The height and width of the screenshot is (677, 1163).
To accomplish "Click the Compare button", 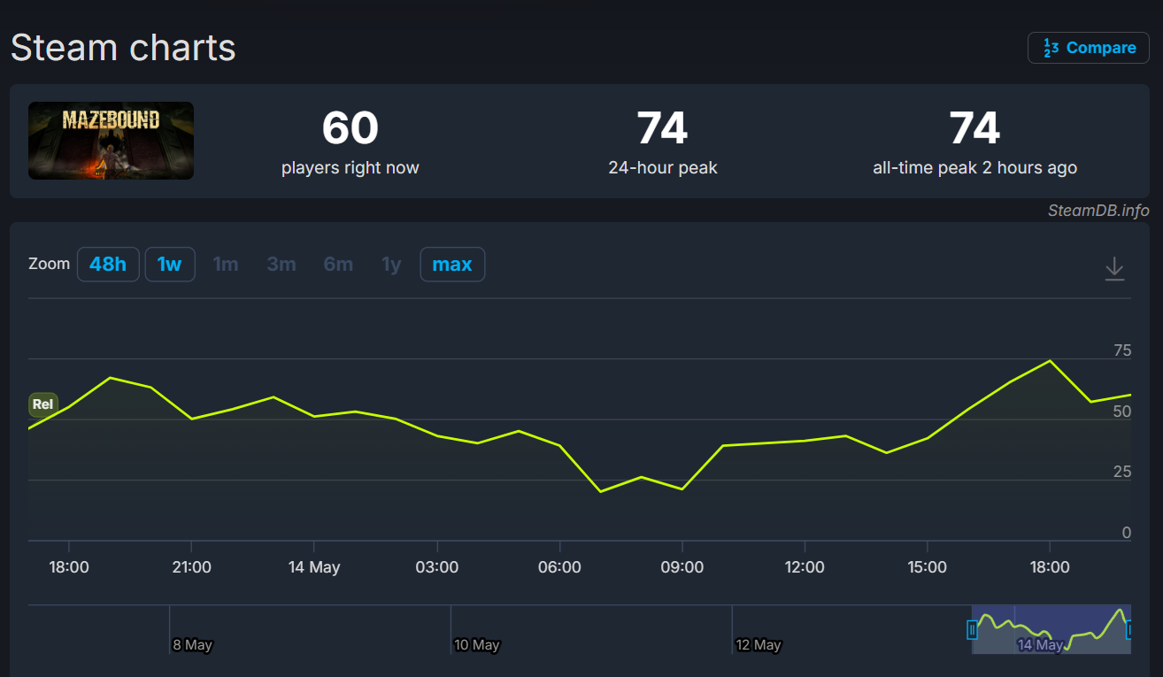I will click(1088, 48).
